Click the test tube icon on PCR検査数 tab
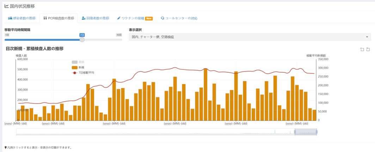 45,18
